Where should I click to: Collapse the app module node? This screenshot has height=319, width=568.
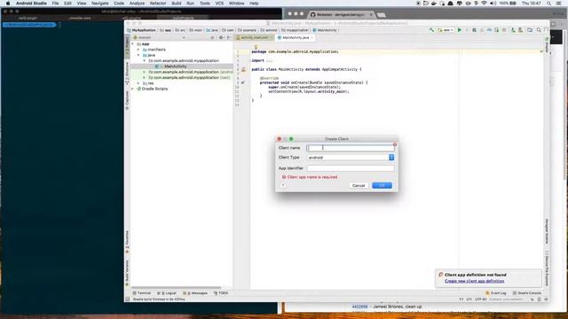pyautogui.click(x=133, y=43)
